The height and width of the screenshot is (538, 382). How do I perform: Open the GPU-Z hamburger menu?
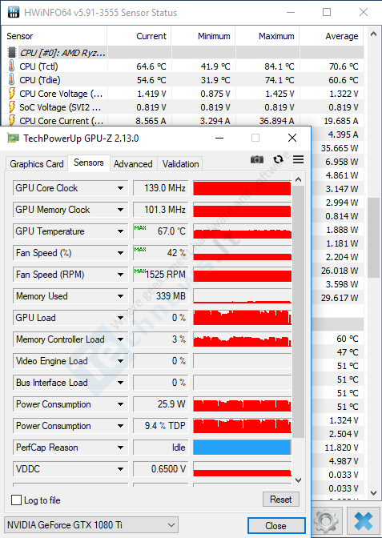pos(298,159)
